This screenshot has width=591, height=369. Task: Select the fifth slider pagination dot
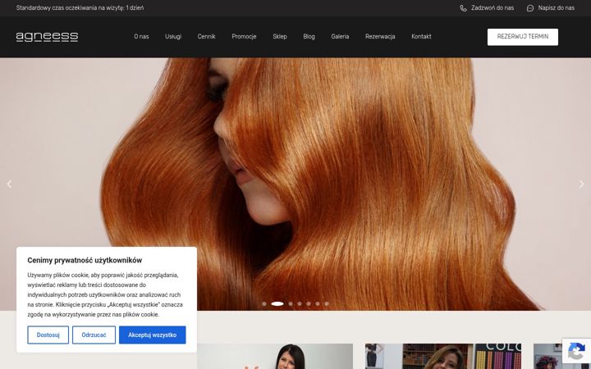click(309, 303)
